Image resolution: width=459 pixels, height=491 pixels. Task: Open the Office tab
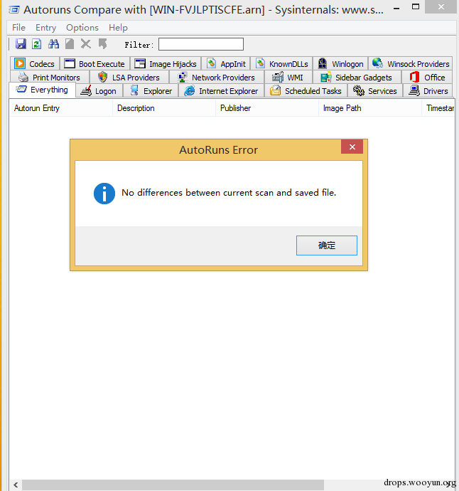[x=427, y=78]
